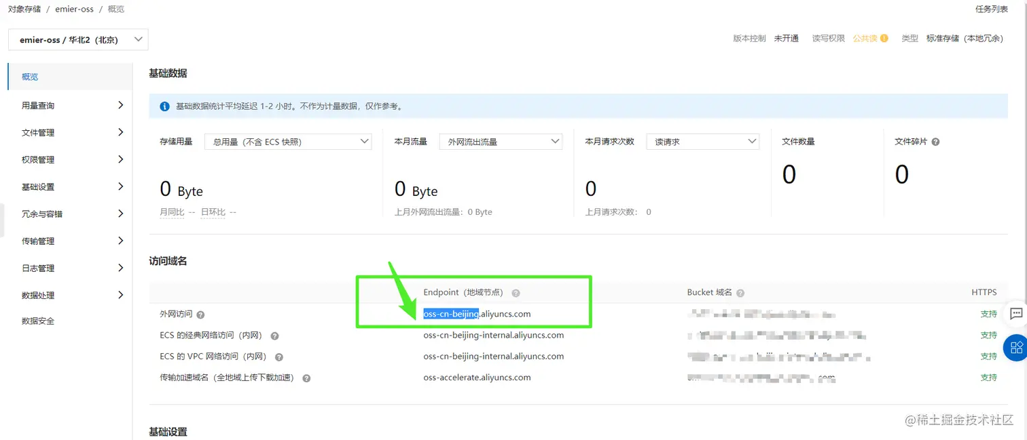Open 任务列表 at top right
This screenshot has height=440, width=1027.
click(992, 9)
